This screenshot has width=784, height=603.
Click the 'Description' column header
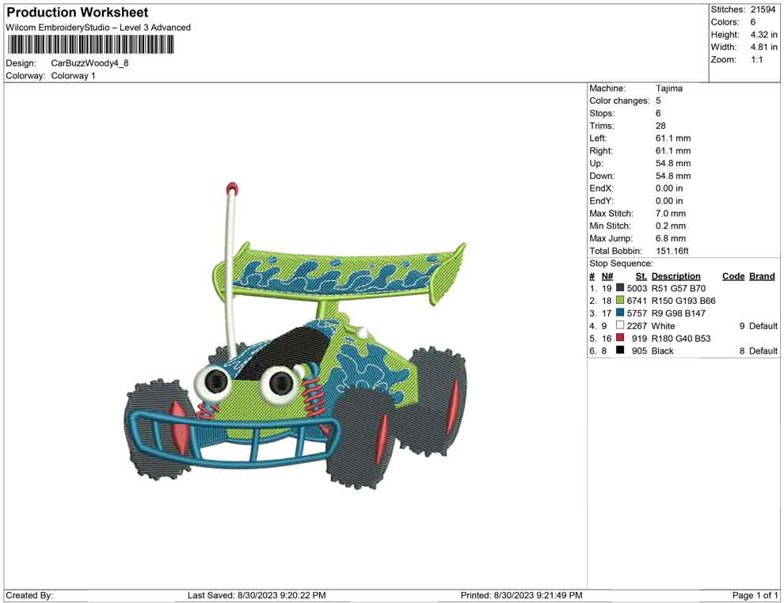pyautogui.click(x=676, y=276)
